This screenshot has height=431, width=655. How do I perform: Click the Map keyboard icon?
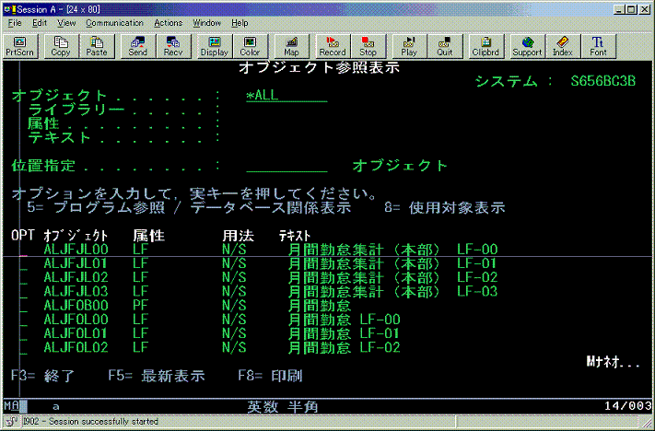[x=291, y=46]
